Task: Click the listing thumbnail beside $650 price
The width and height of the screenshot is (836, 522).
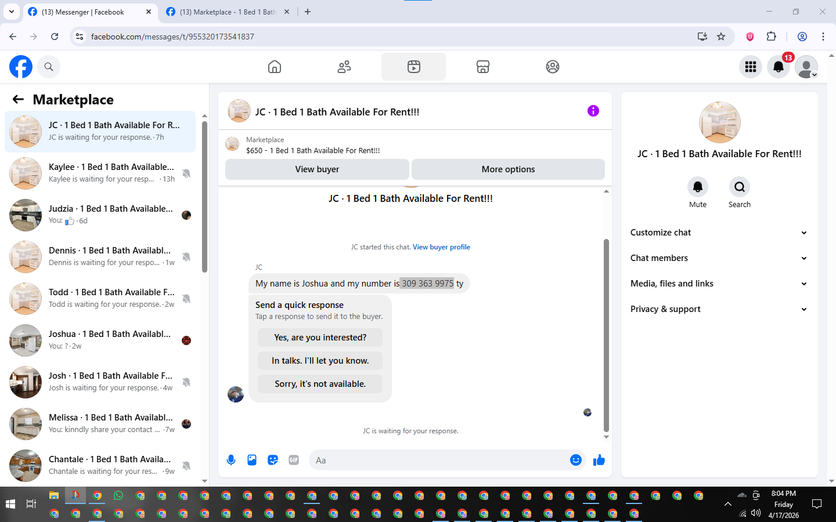Action: 232,144
